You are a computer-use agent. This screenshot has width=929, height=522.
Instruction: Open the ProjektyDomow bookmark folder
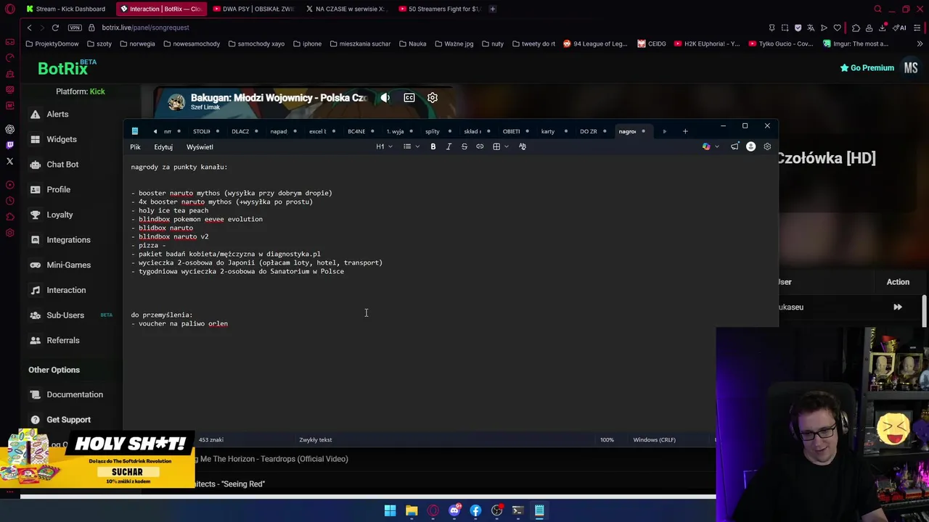(x=52, y=43)
